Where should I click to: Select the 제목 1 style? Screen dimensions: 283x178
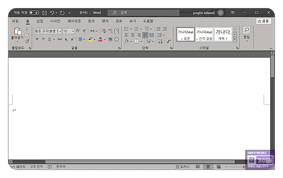(x=223, y=34)
